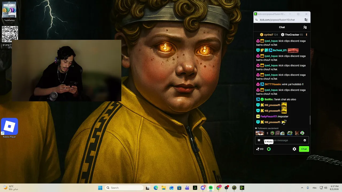Click username Bo7mid_07 in chat
This screenshot has height=192, width=342.
tap(280, 50)
